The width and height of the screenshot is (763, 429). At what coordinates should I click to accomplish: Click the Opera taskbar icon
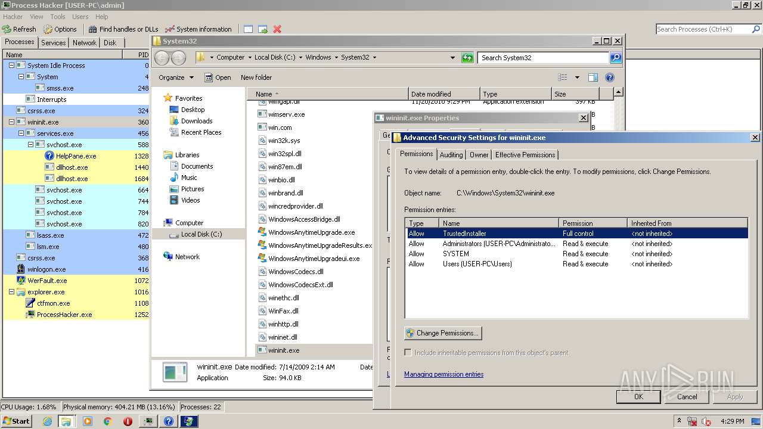point(128,421)
